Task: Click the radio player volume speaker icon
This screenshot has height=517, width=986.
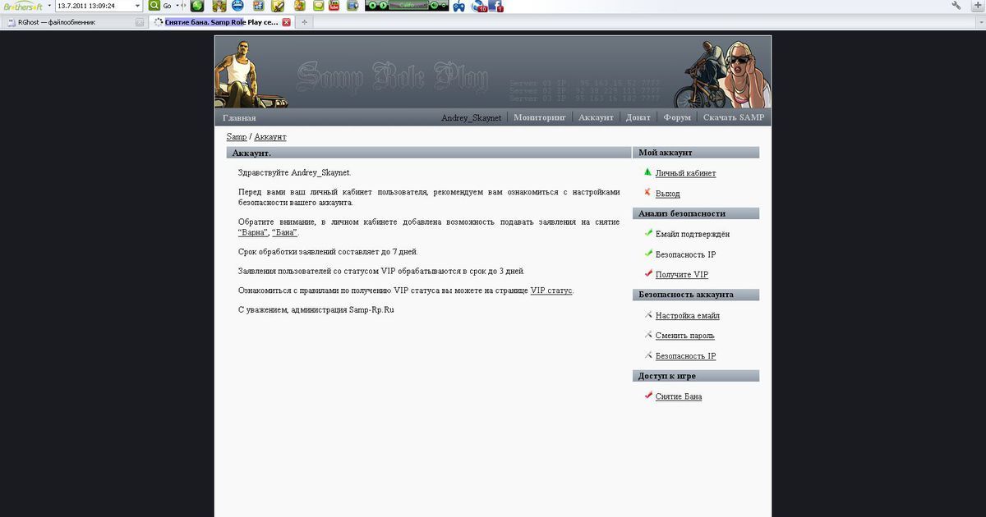Action: pos(434,6)
